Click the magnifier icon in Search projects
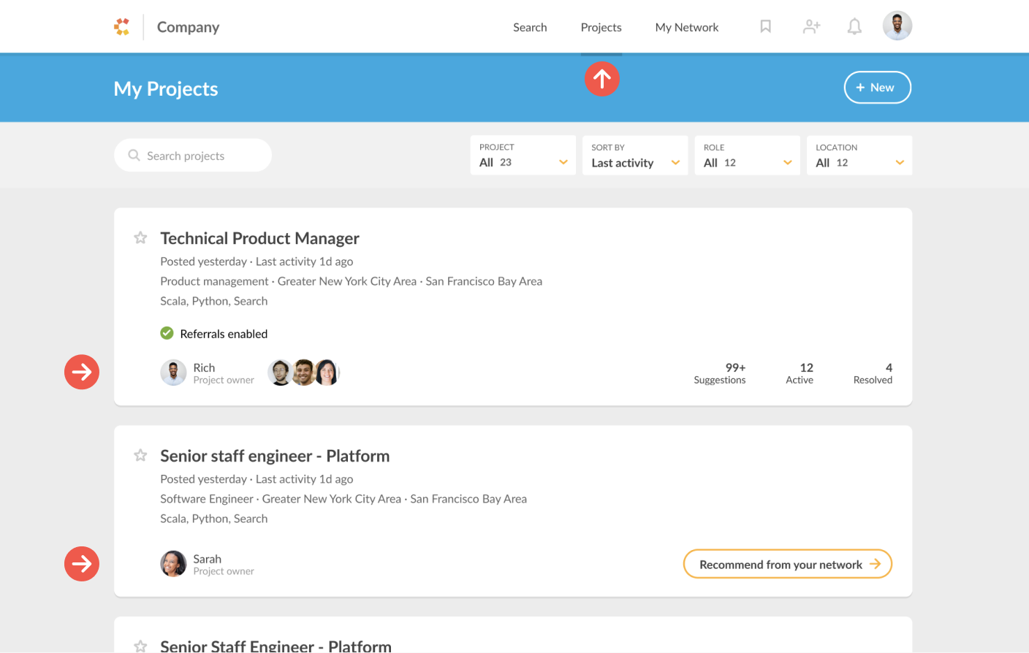Image resolution: width=1029 pixels, height=653 pixels. 134,155
